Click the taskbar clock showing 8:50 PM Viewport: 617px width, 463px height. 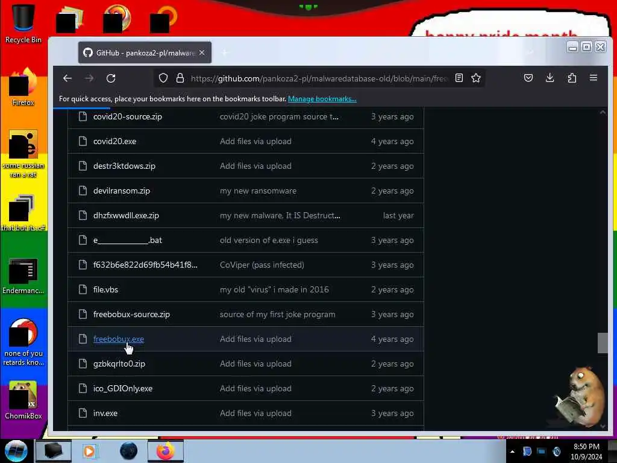pos(586,452)
